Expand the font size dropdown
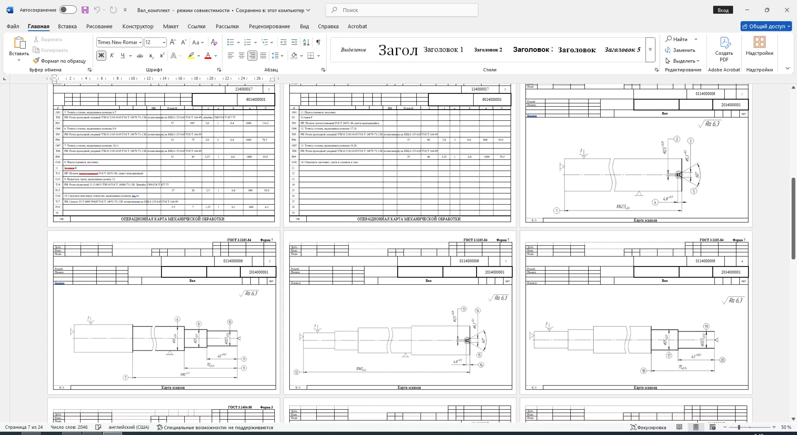Image resolution: width=797 pixels, height=435 pixels. point(164,42)
